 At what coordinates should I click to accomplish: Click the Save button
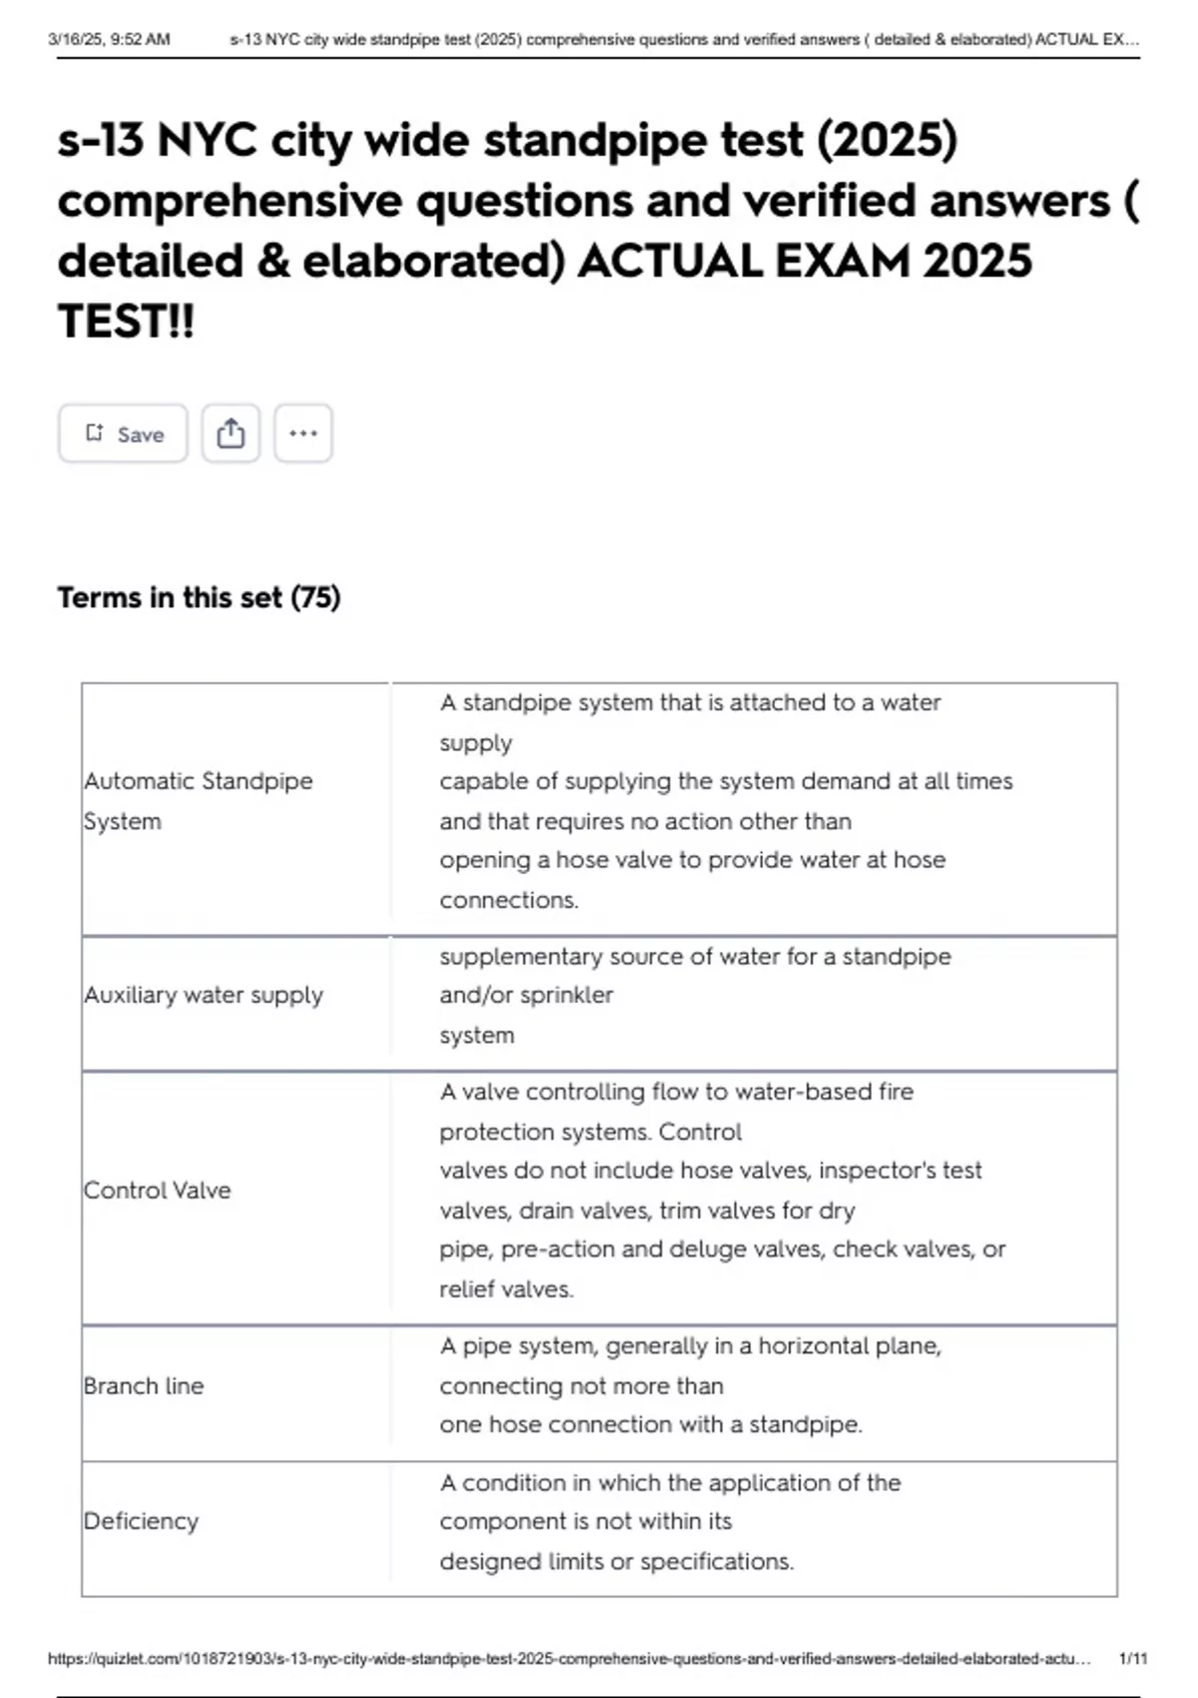(x=123, y=433)
